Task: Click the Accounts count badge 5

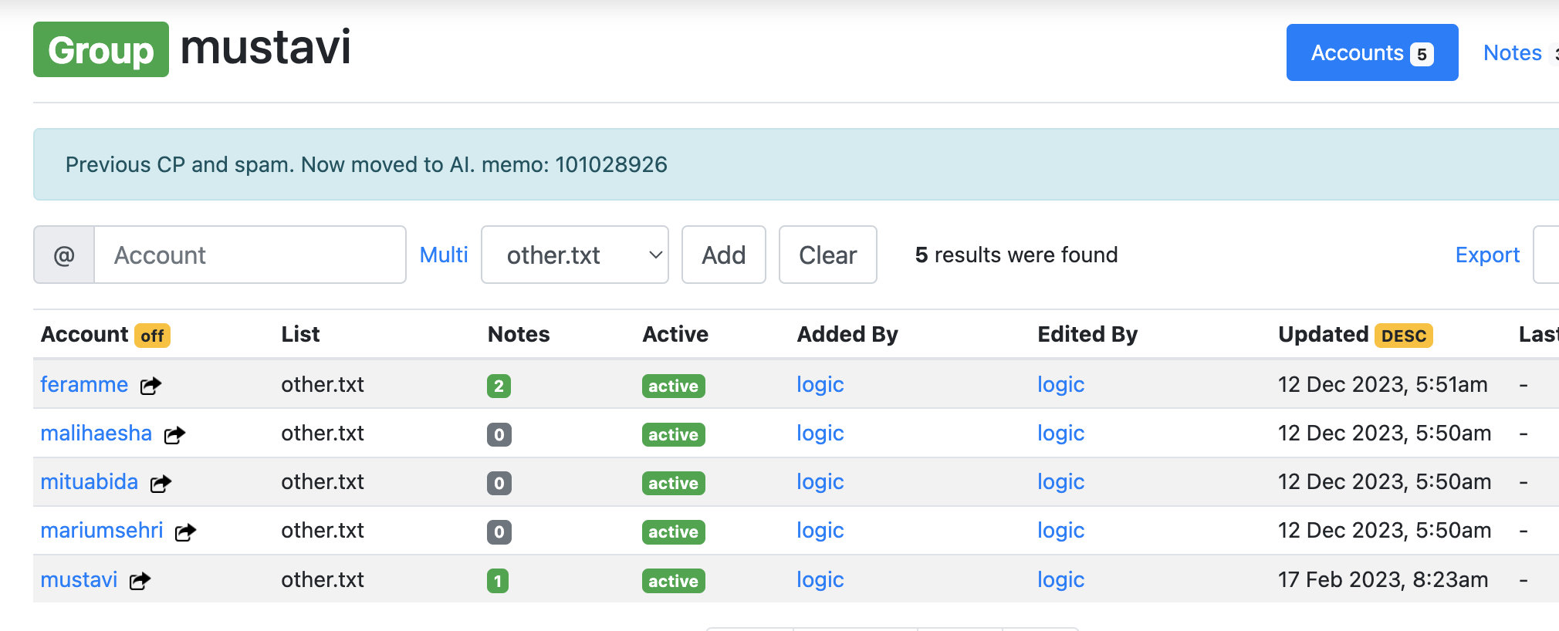Action: click(1422, 54)
